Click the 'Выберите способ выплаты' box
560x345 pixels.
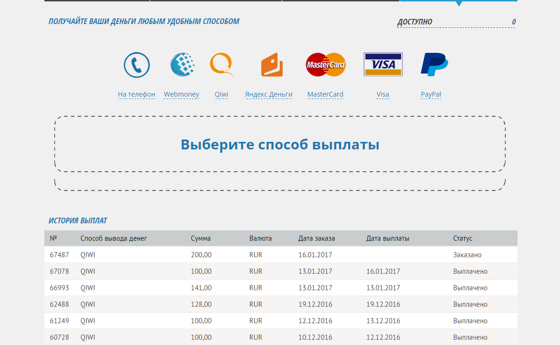[x=280, y=144]
